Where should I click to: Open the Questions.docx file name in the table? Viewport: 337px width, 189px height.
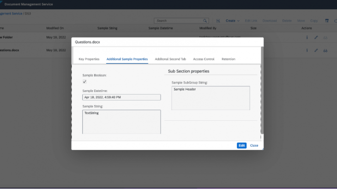coord(9,50)
